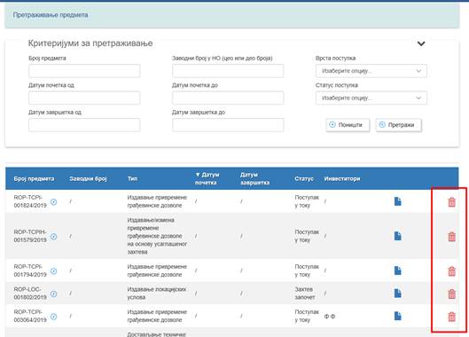Click circle icon beside ROP-TCPIH-001579/2019
469x337 pixels.
coord(53,237)
